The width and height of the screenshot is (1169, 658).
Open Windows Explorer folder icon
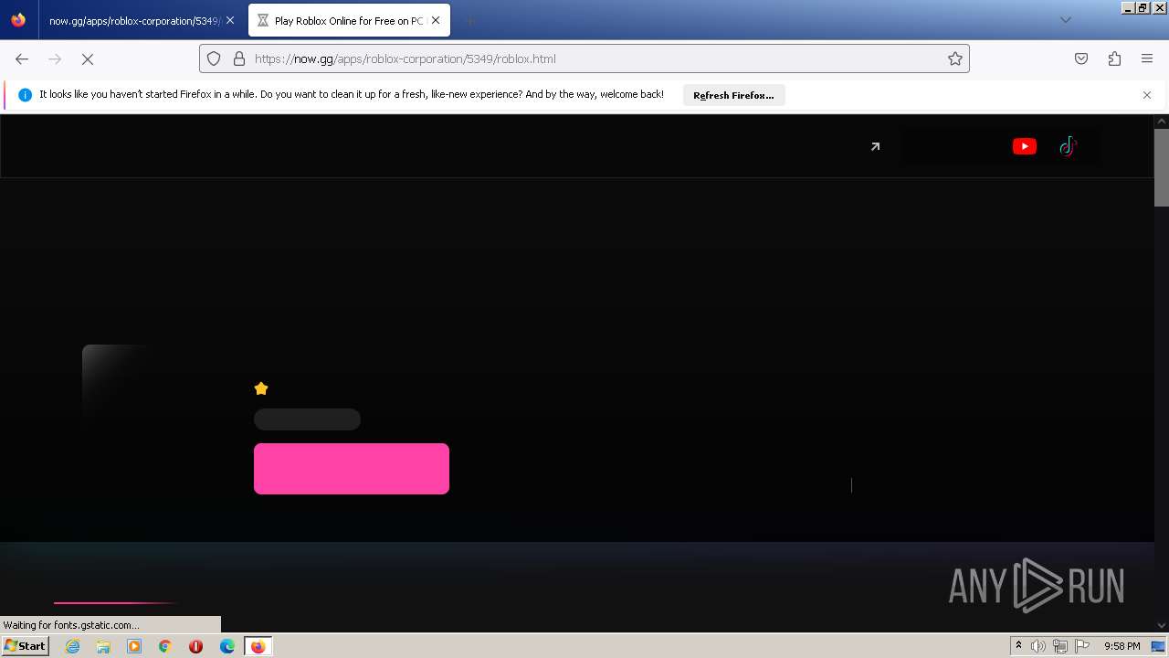pyautogui.click(x=103, y=646)
